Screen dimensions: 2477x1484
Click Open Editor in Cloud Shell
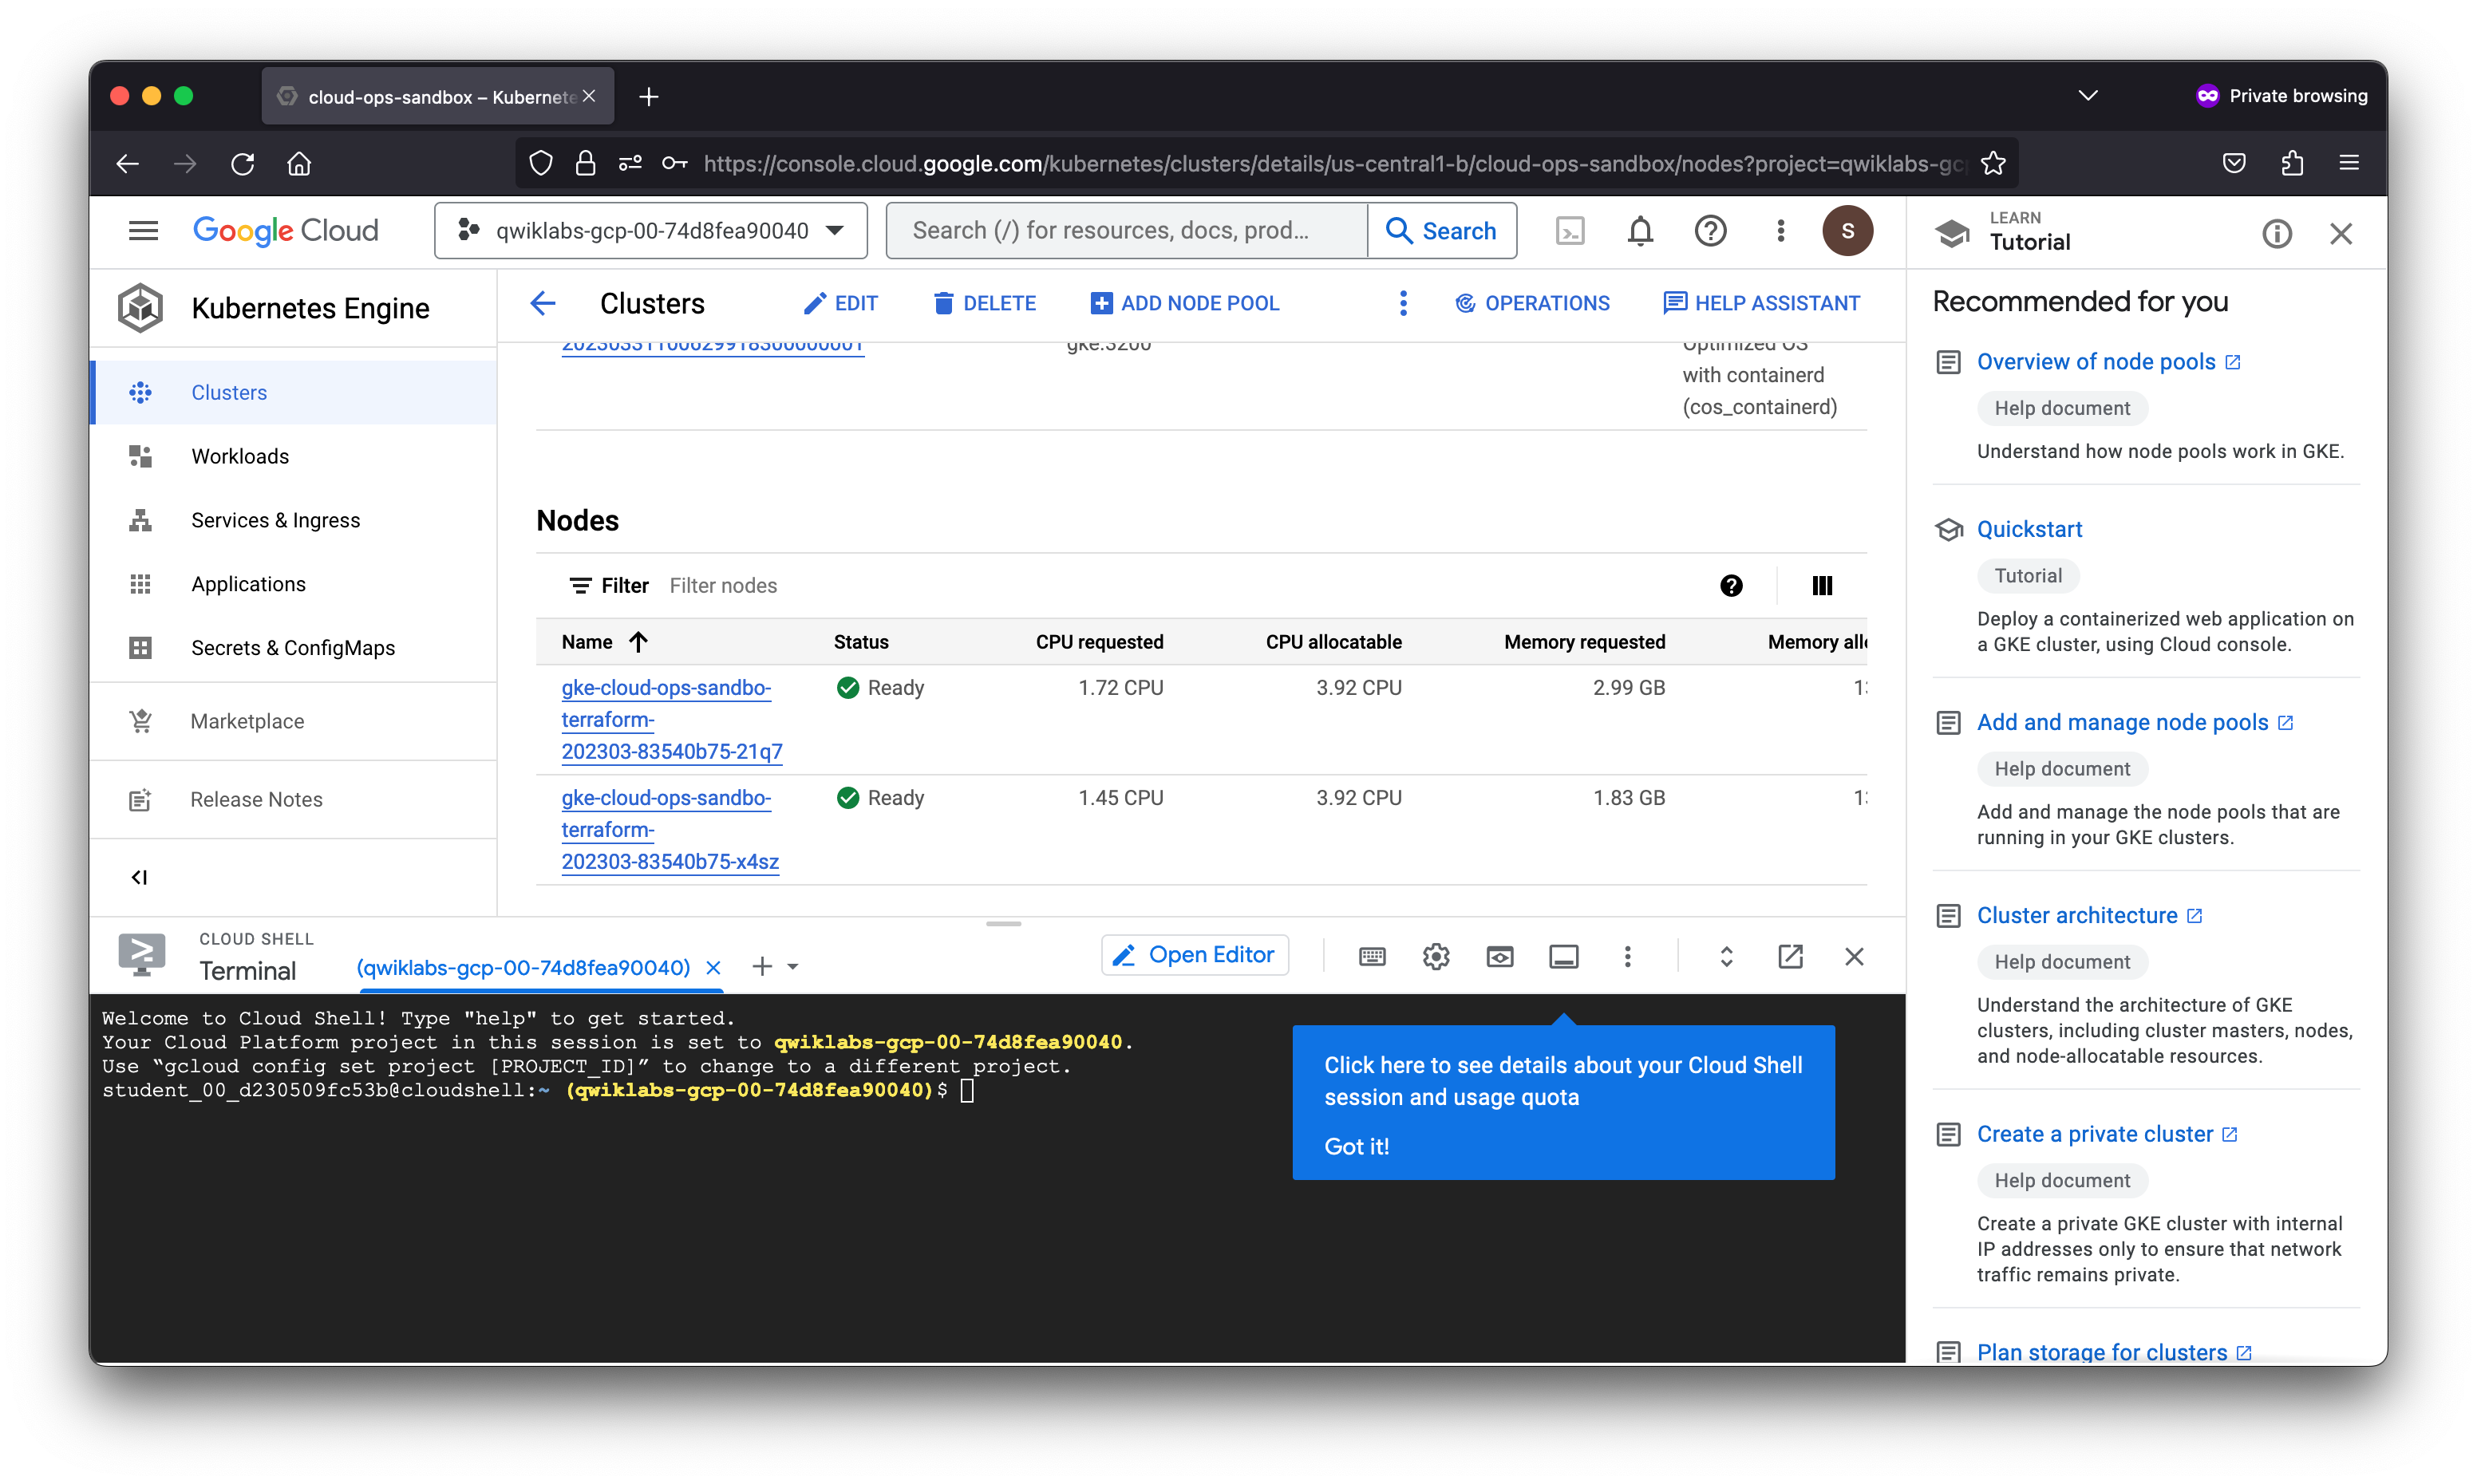pyautogui.click(x=1194, y=956)
